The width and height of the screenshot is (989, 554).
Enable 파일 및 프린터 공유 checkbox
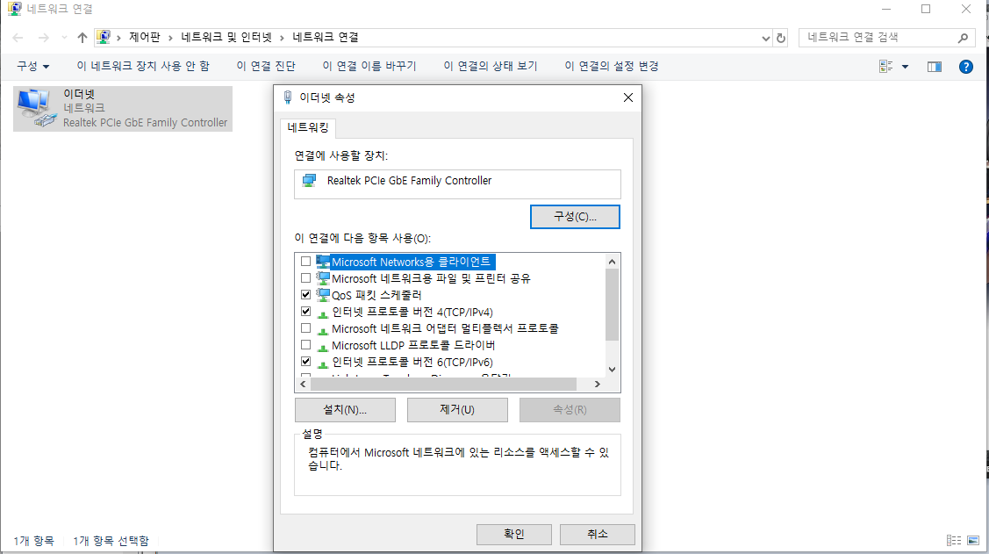point(306,277)
